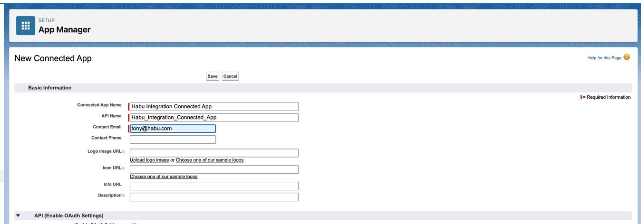
Task: Click the orange help question mark icon
Action: coord(626,57)
